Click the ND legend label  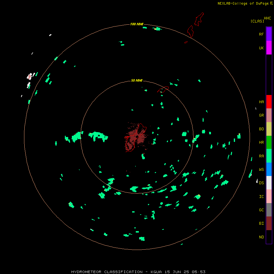[x=261, y=237]
